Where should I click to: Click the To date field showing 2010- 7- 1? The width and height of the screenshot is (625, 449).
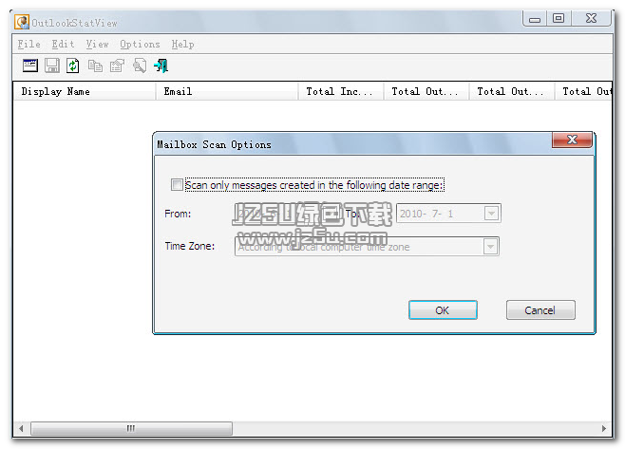448,214
